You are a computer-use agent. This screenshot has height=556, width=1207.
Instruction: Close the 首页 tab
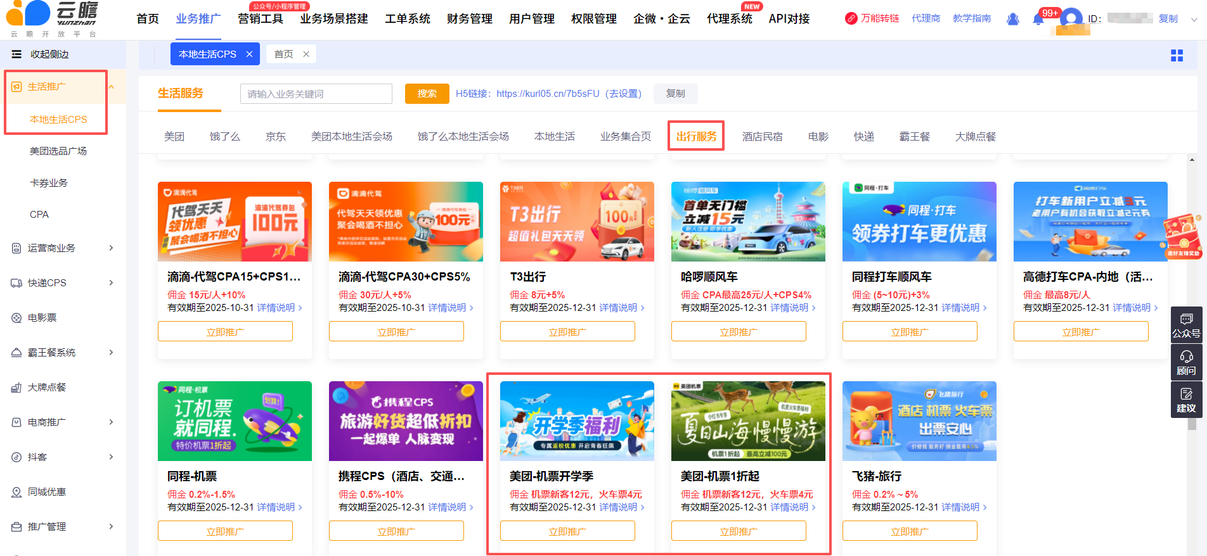(306, 54)
